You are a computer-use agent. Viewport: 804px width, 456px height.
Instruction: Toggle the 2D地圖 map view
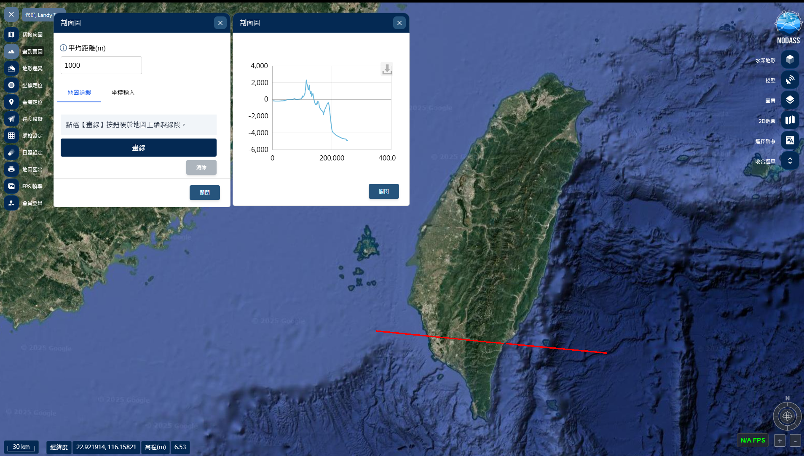click(x=790, y=120)
